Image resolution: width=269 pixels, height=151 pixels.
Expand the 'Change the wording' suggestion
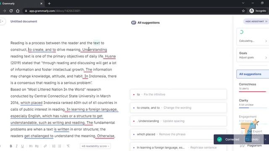(x=178, y=108)
